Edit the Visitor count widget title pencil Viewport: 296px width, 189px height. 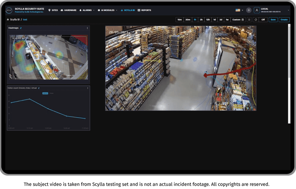click(x=39, y=88)
